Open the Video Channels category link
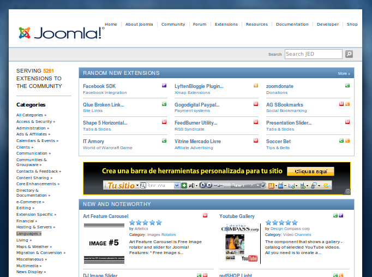This screenshot has width=372, height=277. pos(297,234)
